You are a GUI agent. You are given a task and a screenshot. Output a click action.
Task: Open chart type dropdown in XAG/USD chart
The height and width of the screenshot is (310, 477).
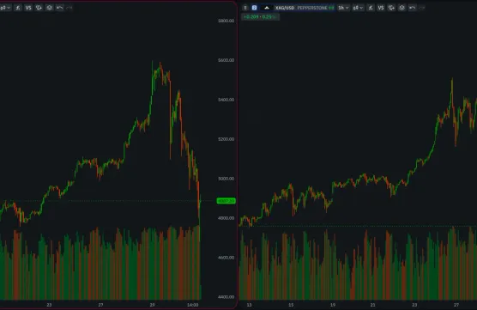(358, 8)
